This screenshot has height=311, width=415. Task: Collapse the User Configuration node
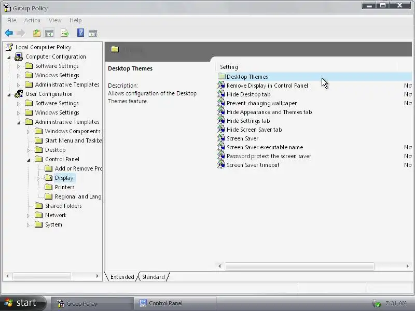click(9, 94)
